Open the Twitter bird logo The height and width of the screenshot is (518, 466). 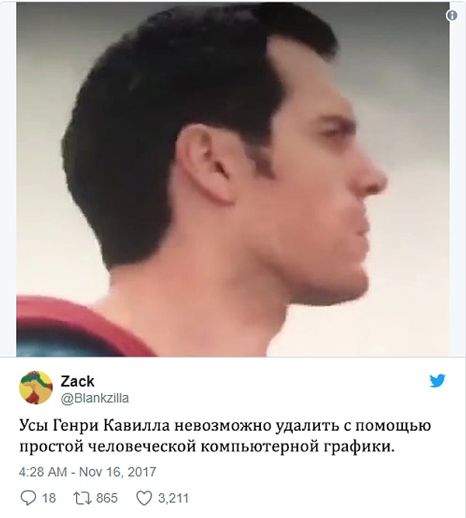click(437, 380)
